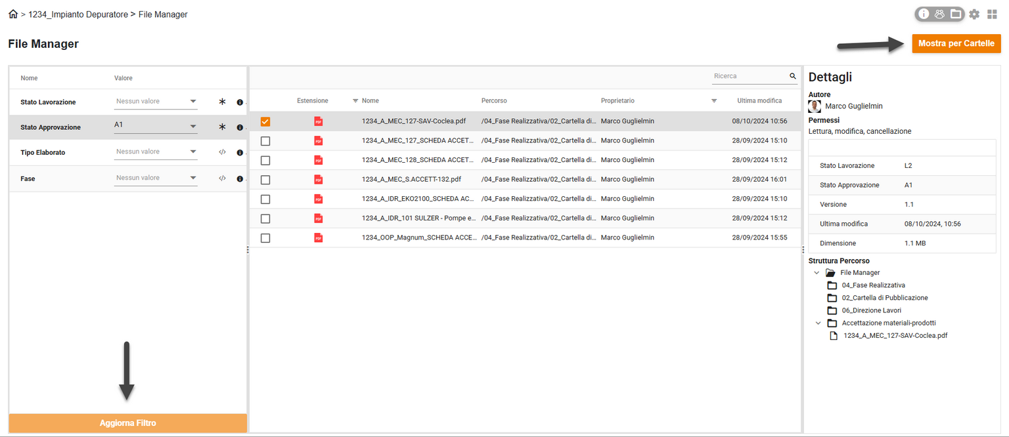Click date 28/09/2024 16:01

click(x=759, y=179)
